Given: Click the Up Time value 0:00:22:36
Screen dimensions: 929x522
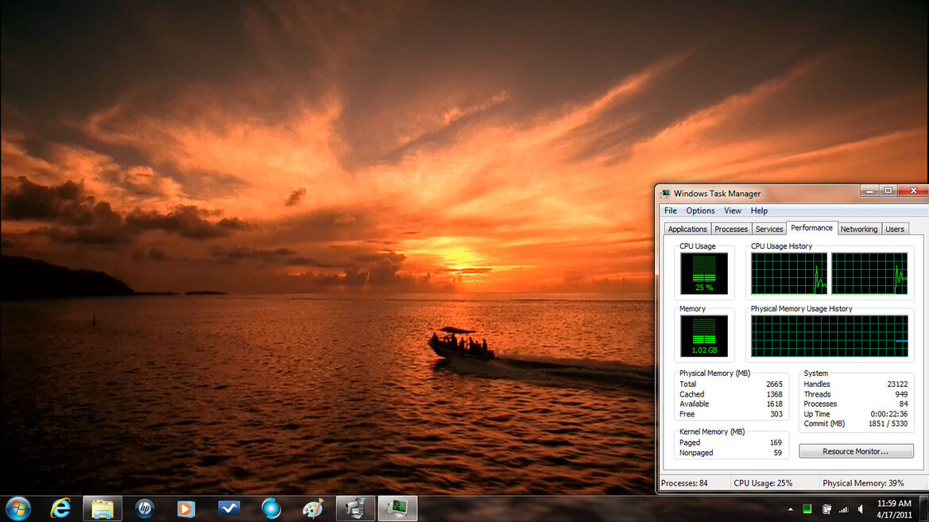Looking at the screenshot, I should [888, 414].
